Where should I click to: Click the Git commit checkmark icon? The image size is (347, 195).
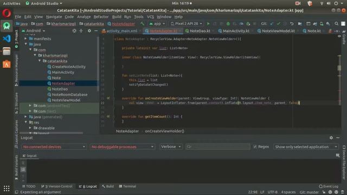point(278,24)
